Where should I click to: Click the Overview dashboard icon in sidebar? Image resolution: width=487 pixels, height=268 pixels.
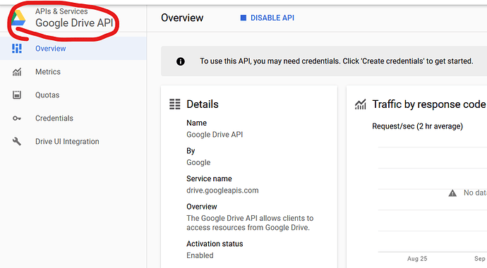point(17,49)
